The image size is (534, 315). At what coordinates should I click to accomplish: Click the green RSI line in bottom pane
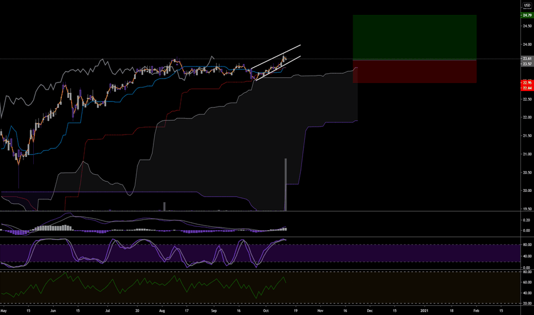pyautogui.click(x=143, y=284)
